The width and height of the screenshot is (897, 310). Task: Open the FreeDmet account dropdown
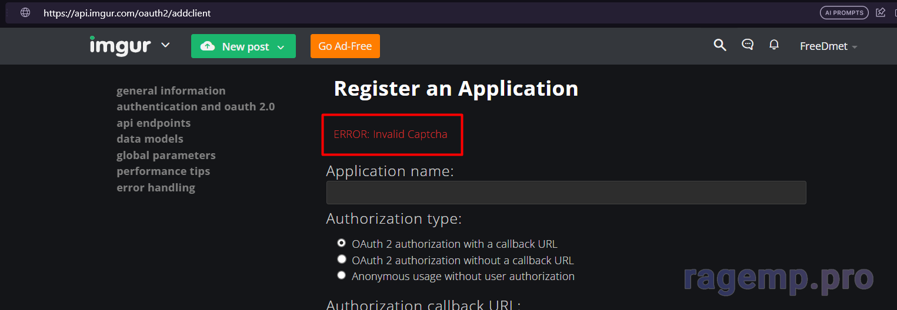point(828,46)
